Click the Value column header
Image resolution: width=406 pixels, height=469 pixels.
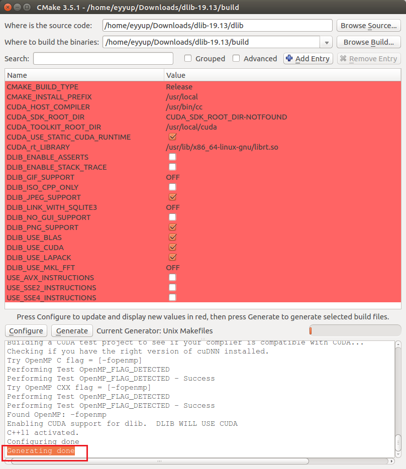pyautogui.click(x=282, y=75)
